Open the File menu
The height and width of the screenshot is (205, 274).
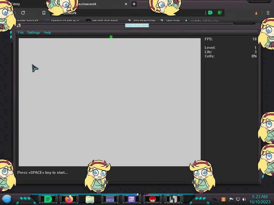pos(21,32)
